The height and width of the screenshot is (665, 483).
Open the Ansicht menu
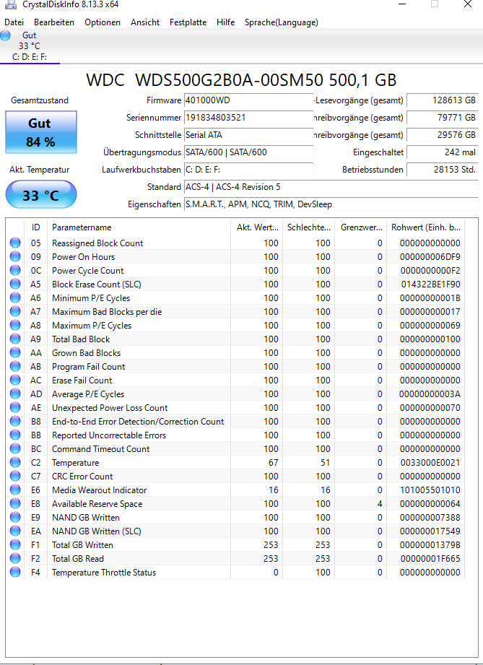(x=145, y=22)
